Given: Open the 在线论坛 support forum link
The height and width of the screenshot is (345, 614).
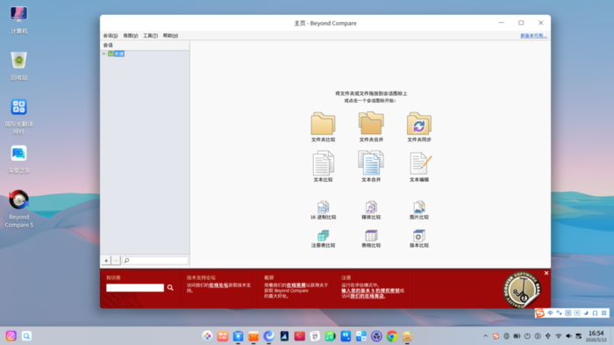Looking at the screenshot, I should (x=218, y=285).
